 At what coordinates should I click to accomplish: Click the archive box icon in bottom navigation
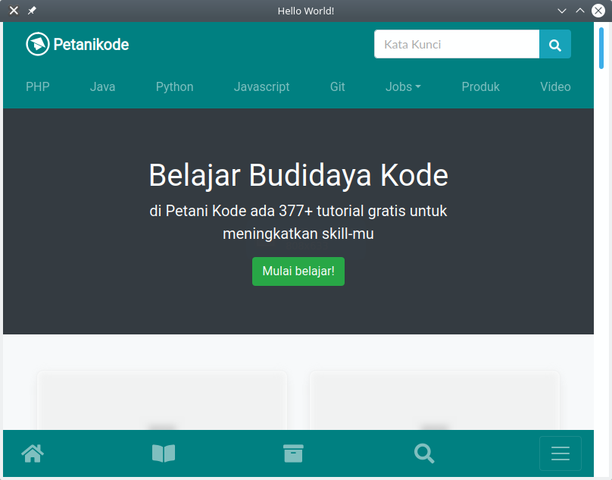(x=294, y=453)
